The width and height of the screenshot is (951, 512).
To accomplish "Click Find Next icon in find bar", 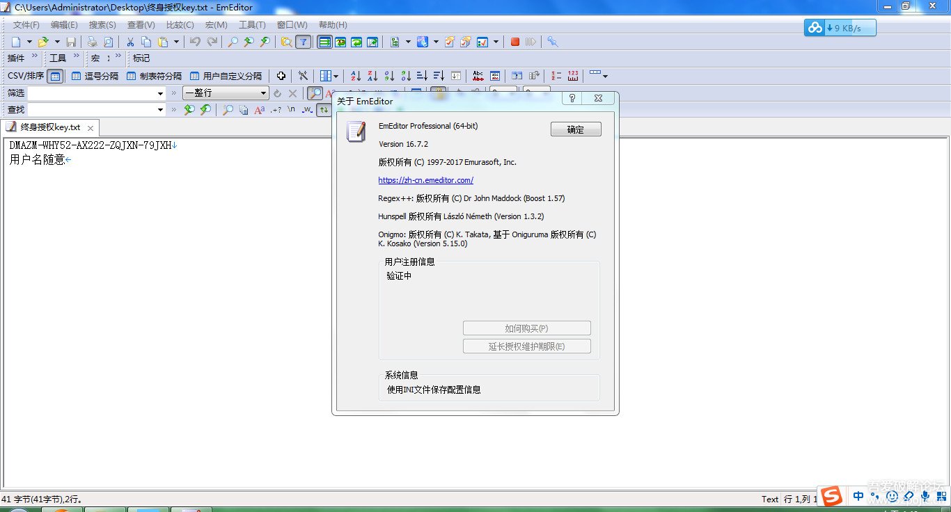I will pyautogui.click(x=205, y=109).
